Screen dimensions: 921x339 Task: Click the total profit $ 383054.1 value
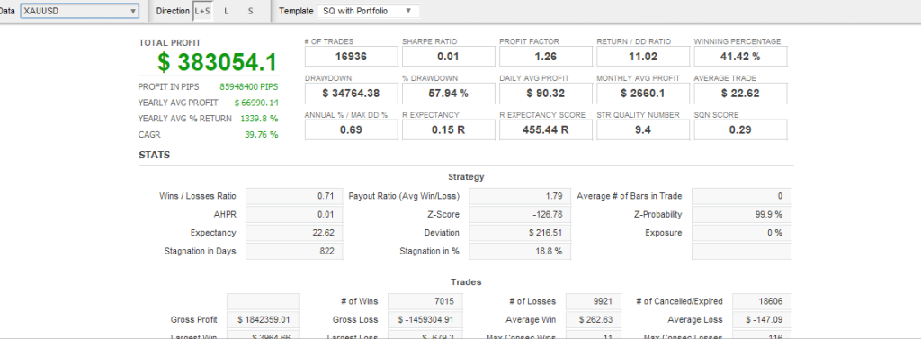click(x=217, y=62)
